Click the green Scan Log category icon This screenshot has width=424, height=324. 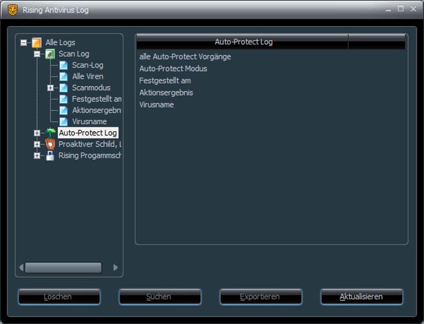pyautogui.click(x=50, y=54)
